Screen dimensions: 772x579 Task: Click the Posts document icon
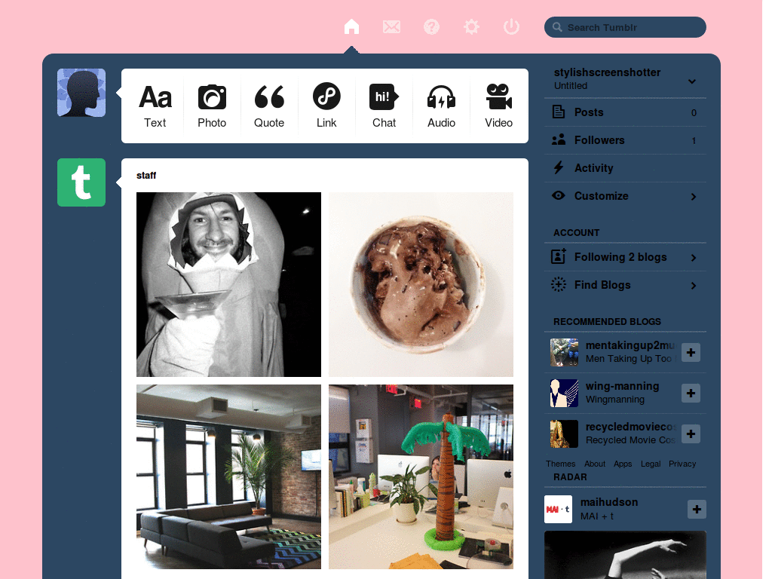pyautogui.click(x=559, y=112)
